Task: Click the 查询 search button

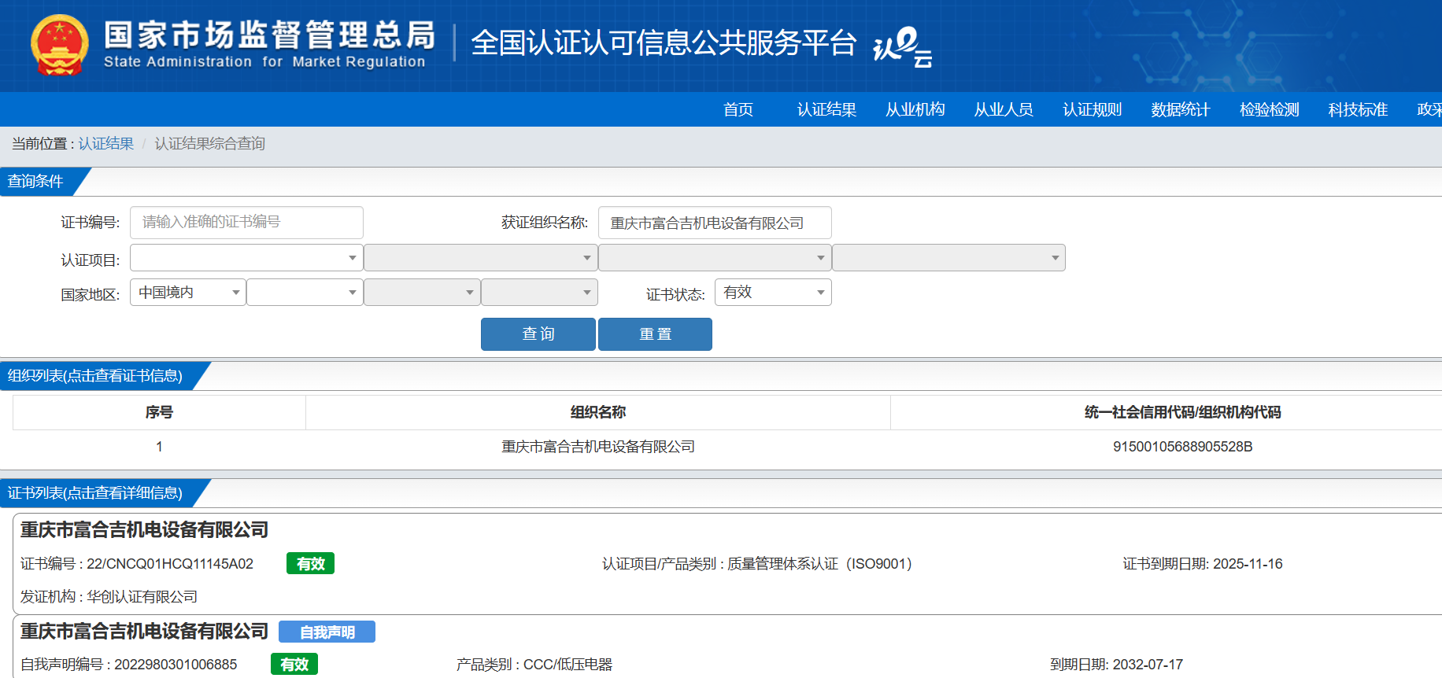Action: (x=538, y=334)
